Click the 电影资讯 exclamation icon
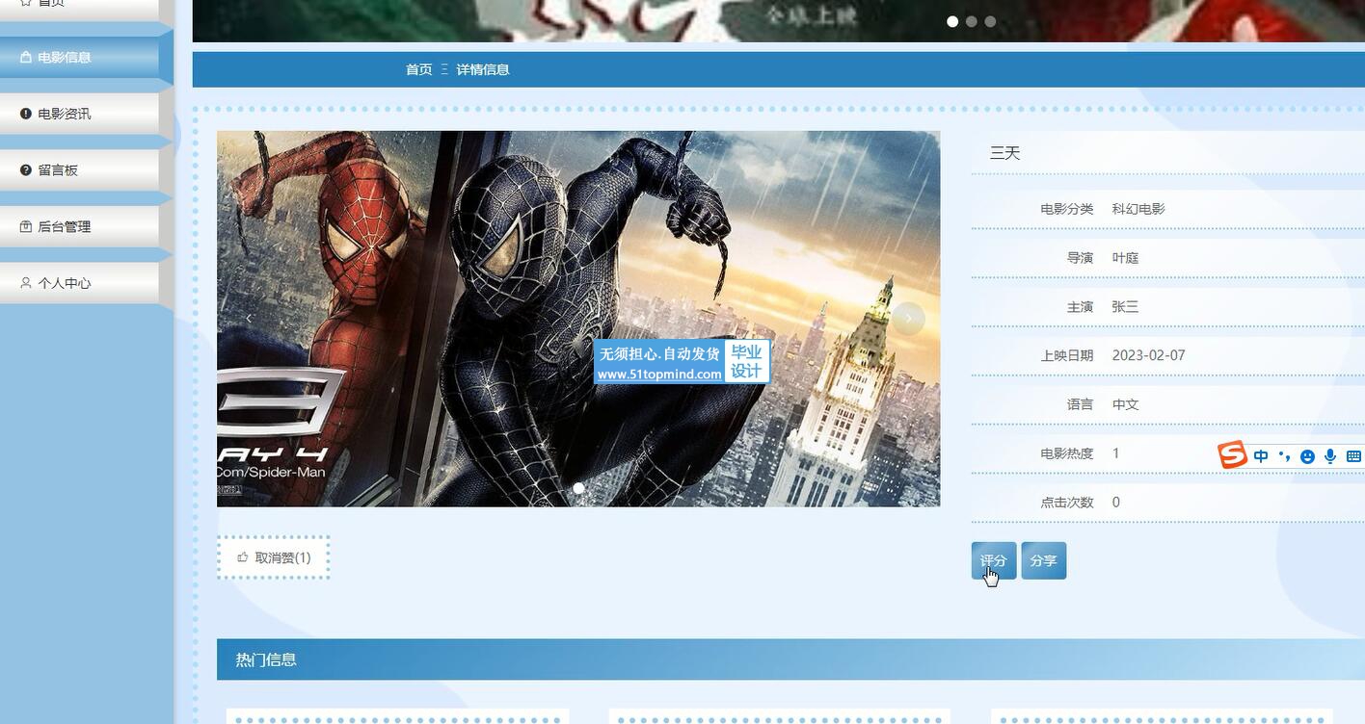The height and width of the screenshot is (724, 1365). point(26,114)
